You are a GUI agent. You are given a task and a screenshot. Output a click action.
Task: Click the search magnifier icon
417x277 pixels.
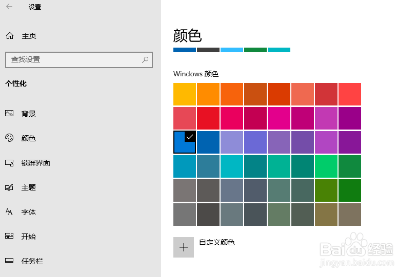pyautogui.click(x=146, y=60)
